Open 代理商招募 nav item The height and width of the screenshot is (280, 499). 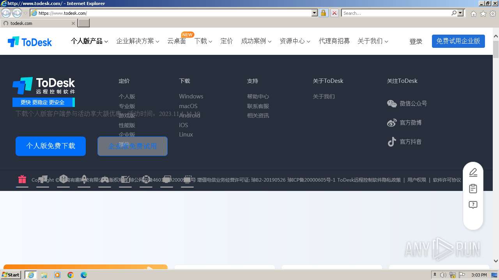click(334, 41)
